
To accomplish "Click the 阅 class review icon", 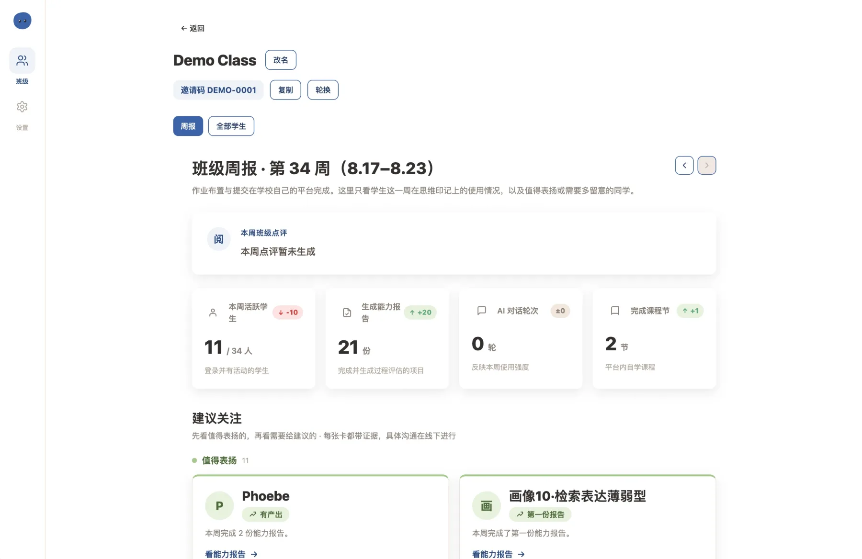I will click(219, 239).
